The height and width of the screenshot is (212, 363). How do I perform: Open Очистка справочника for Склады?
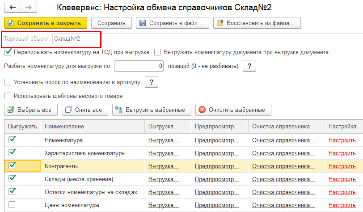pos(283,179)
